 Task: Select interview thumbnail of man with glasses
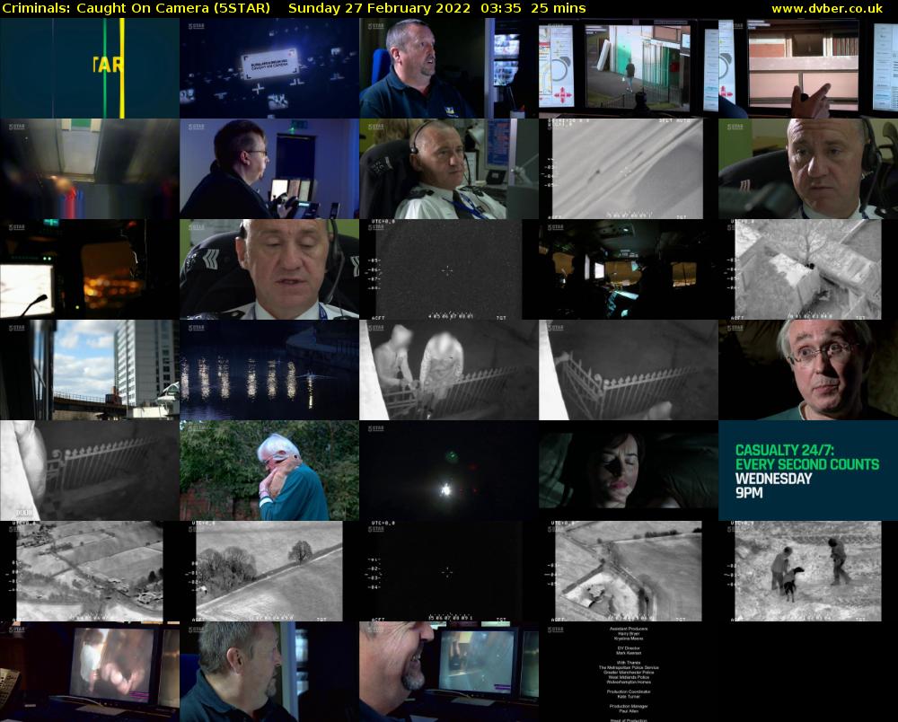[x=807, y=370]
